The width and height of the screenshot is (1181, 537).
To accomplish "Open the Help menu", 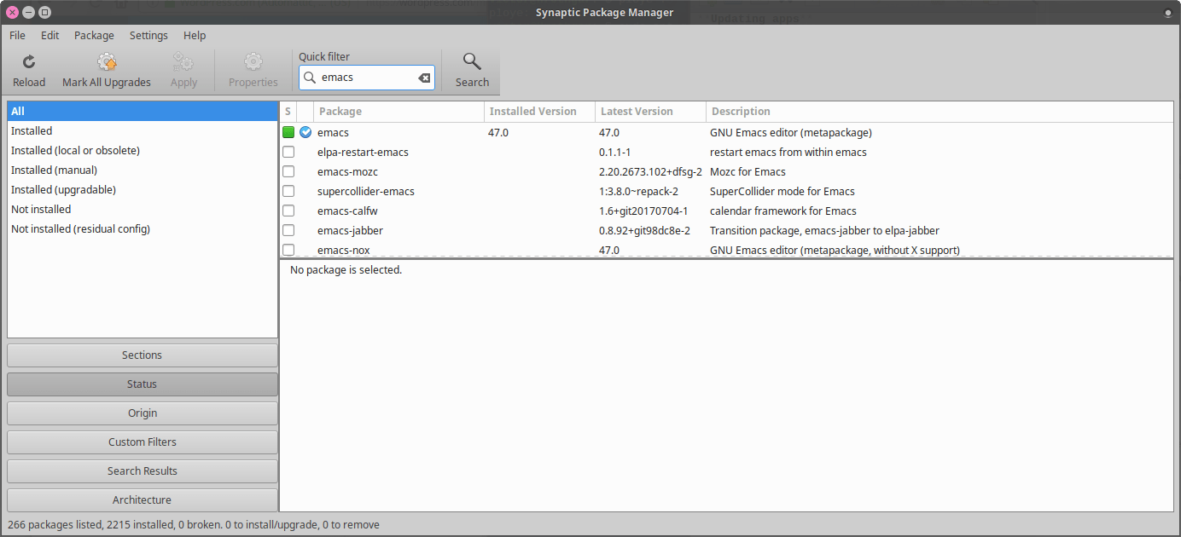I will 195,36.
